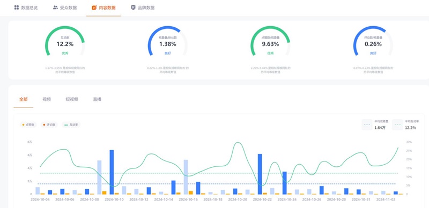Viewport: 429px width, 208px height.
Task: Click the 1.38% 观看量/粉丝数 gauge
Action: pos(168,41)
